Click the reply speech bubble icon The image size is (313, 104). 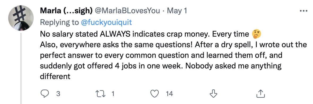click(45, 93)
